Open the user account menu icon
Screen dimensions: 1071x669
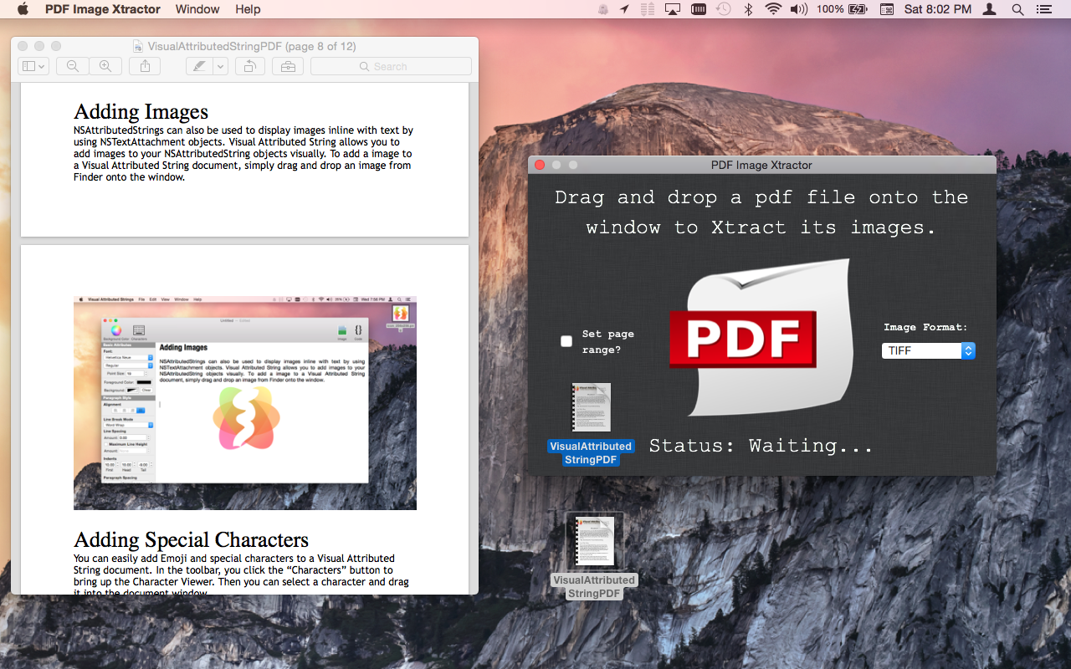(x=991, y=9)
